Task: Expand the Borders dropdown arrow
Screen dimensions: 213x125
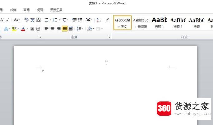Action: coord(102,29)
